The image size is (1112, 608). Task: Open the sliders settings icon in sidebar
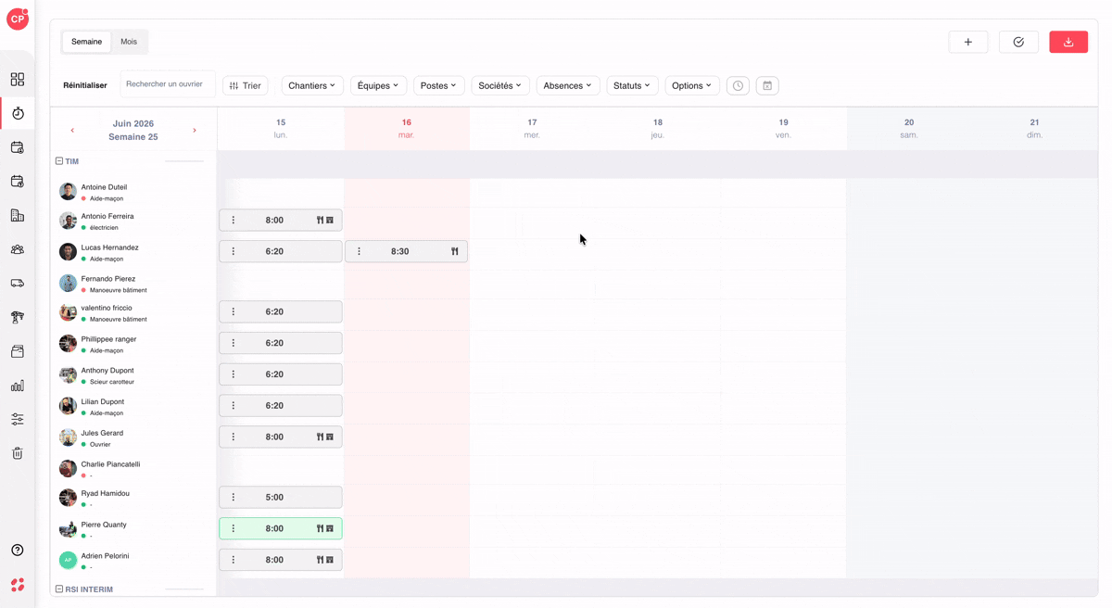(18, 419)
